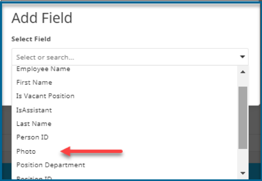Click the red arrow pointing to Photo
The image size is (262, 181).
(x=91, y=151)
